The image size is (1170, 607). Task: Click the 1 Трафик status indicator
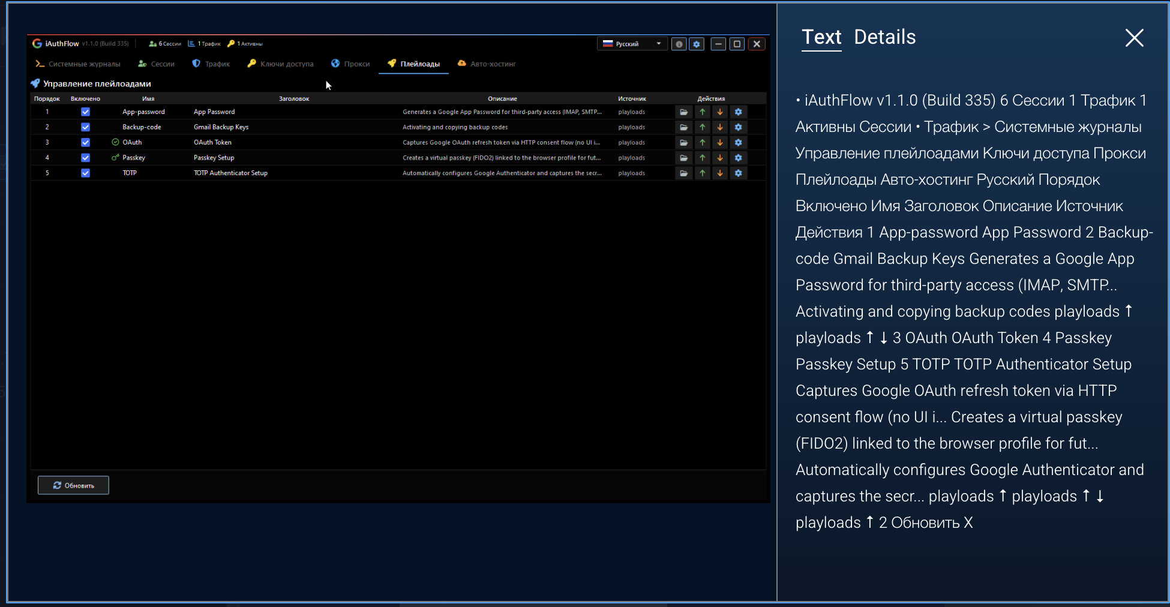coord(205,44)
